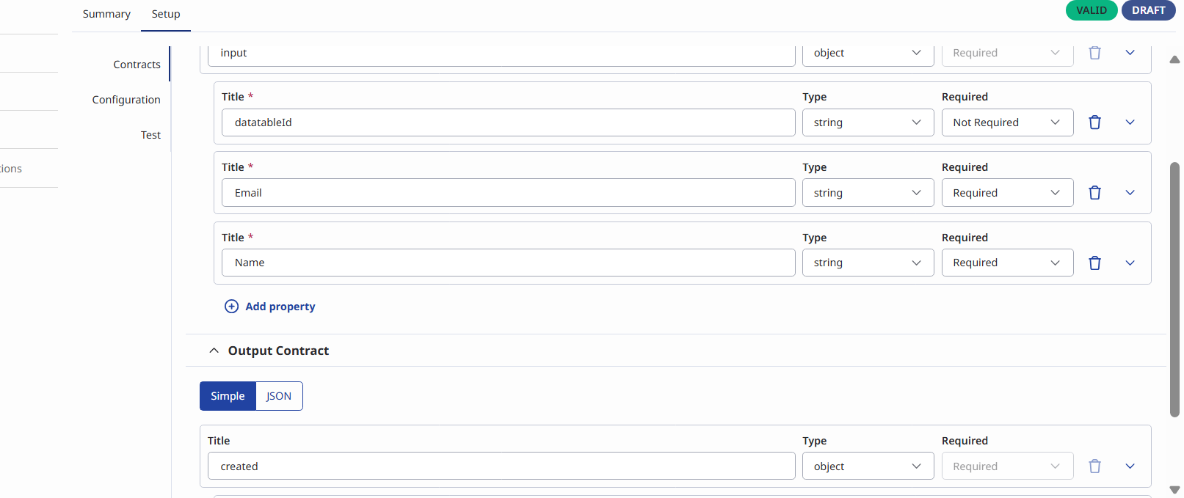Viewport: 1184px width, 498px height.
Task: Open Required dropdown for Email property
Action: [1007, 193]
